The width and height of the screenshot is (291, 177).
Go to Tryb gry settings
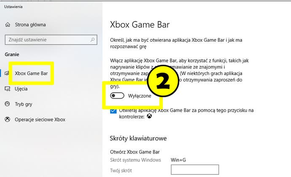23,104
